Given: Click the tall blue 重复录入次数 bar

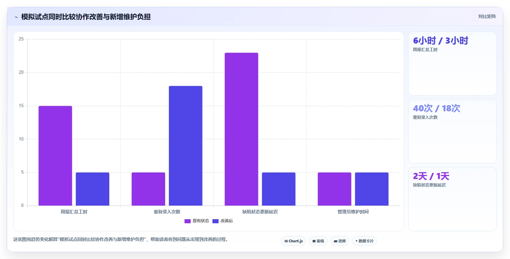Looking at the screenshot, I should click(x=186, y=146).
